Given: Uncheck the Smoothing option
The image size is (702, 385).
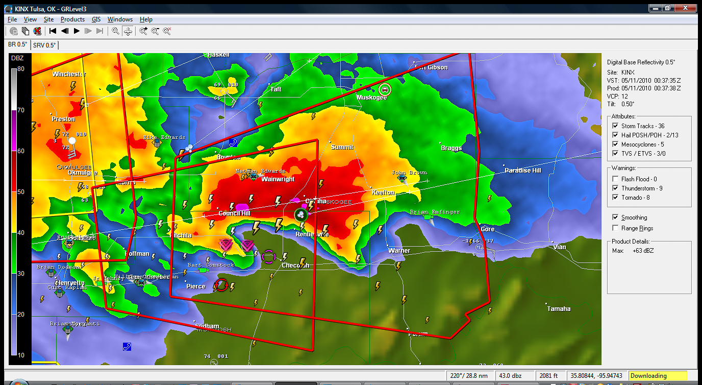Looking at the screenshot, I should 615,218.
